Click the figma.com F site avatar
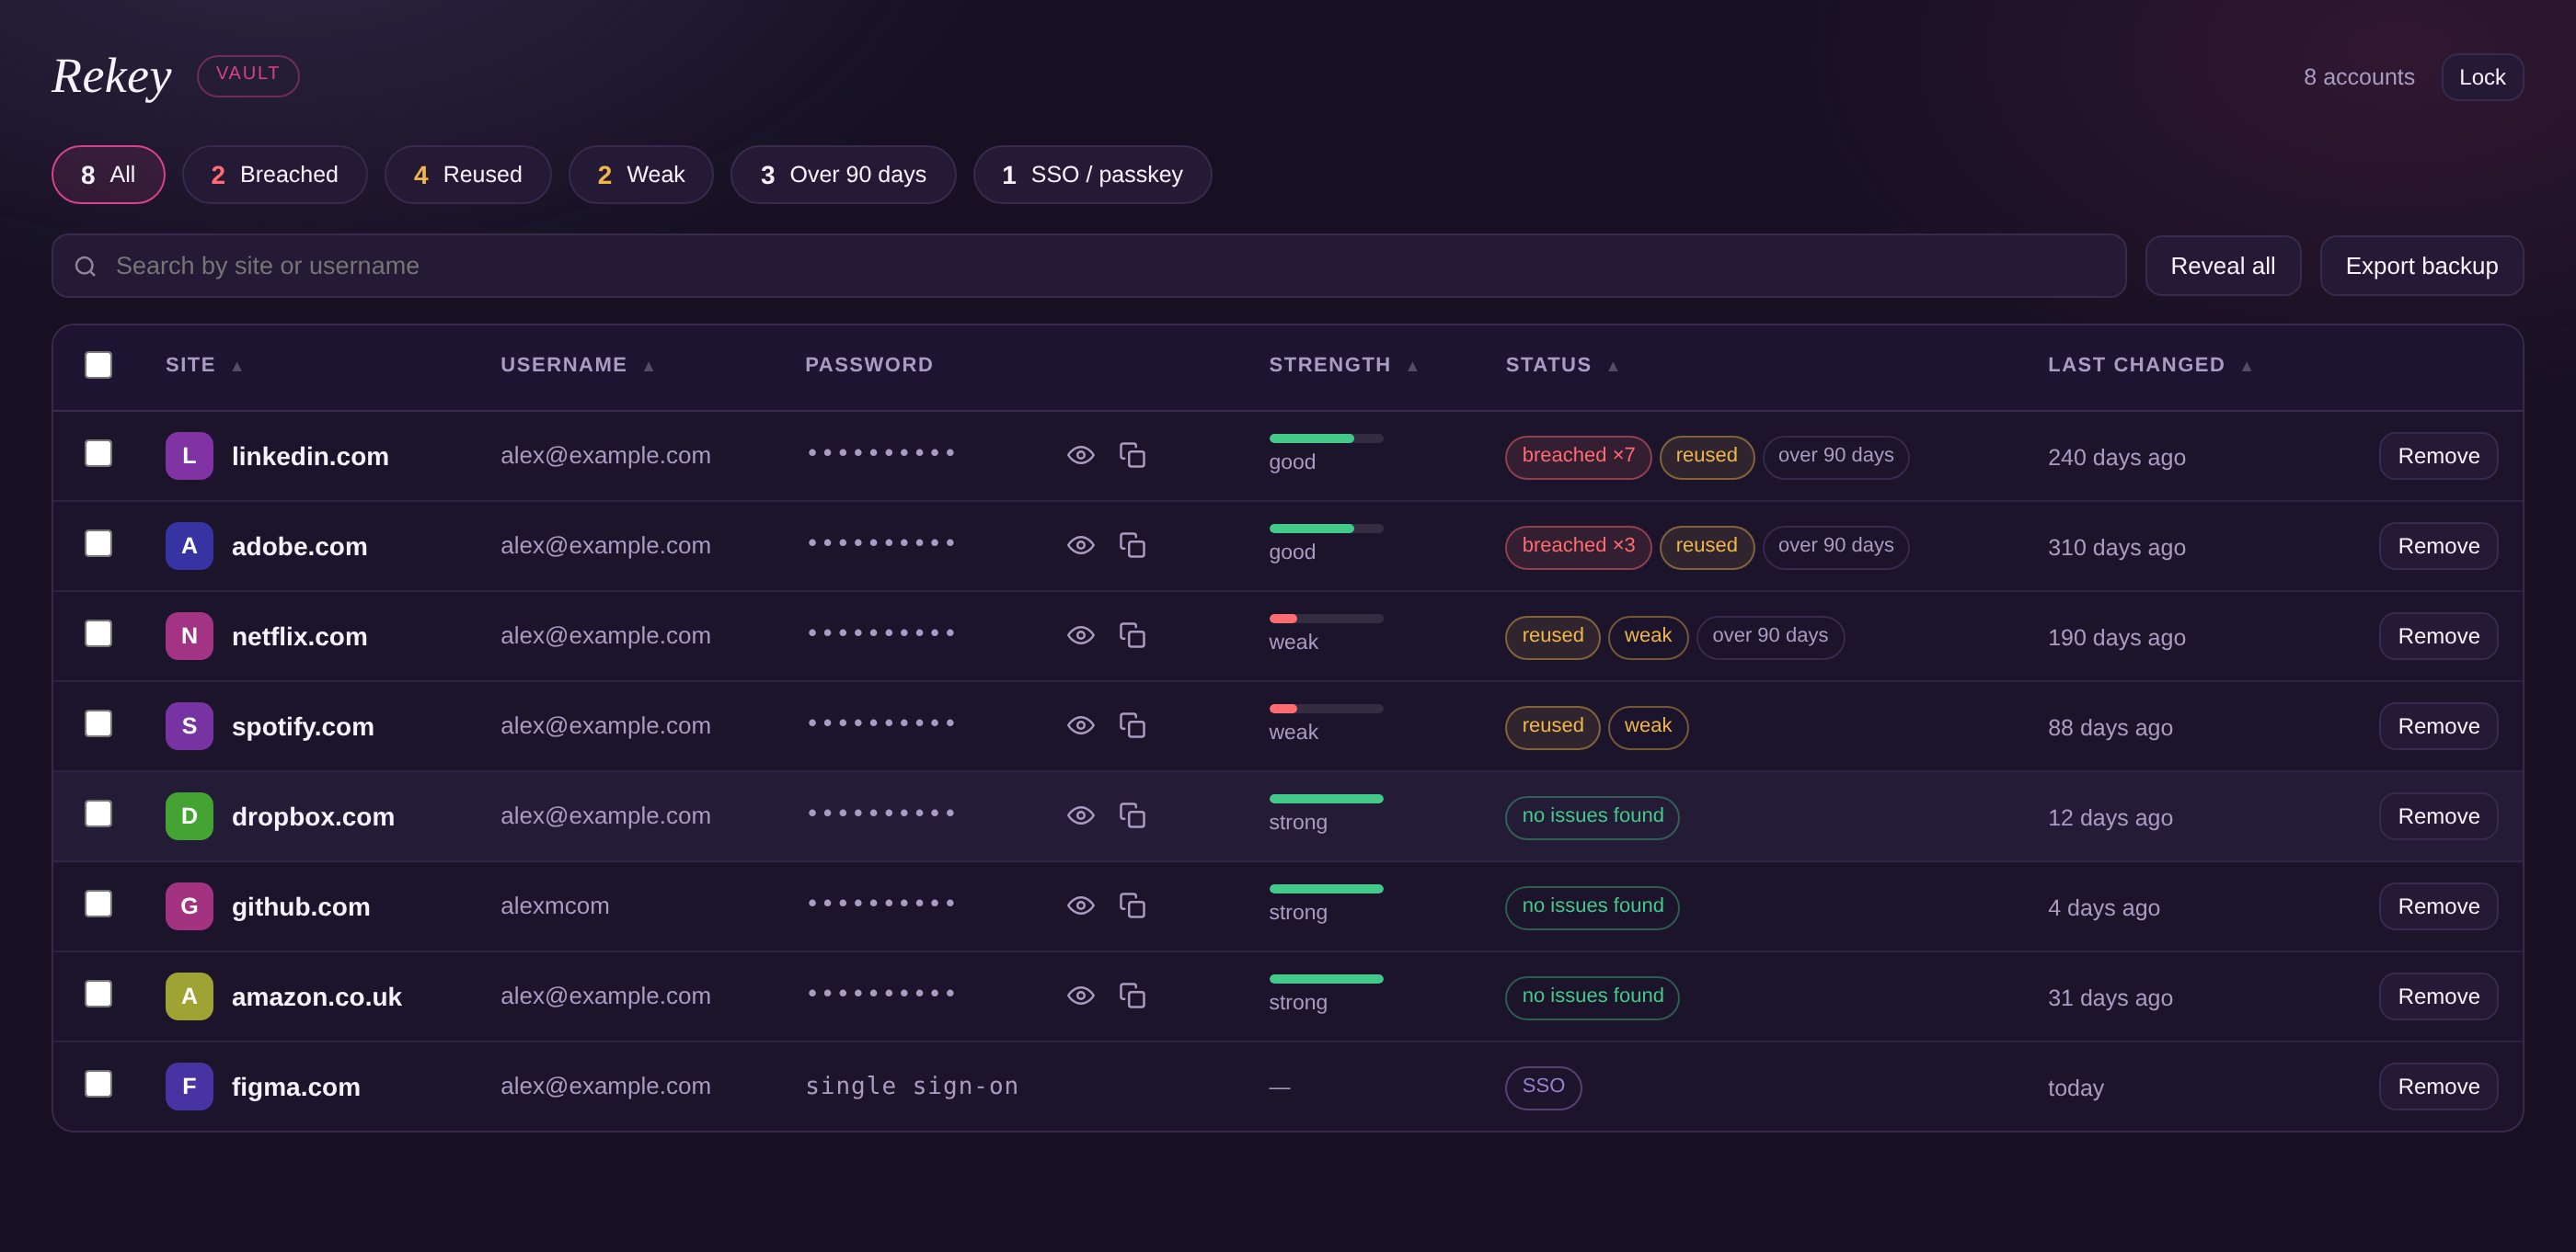The height and width of the screenshot is (1252, 2576). pos(189,1085)
